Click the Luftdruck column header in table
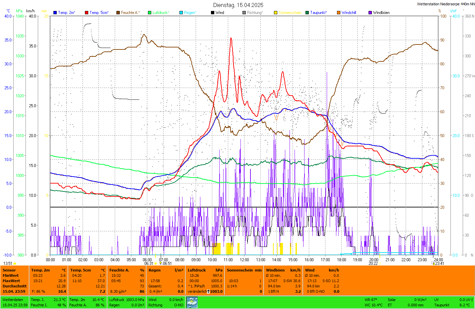The width and height of the screenshot is (475, 309). click(x=197, y=270)
